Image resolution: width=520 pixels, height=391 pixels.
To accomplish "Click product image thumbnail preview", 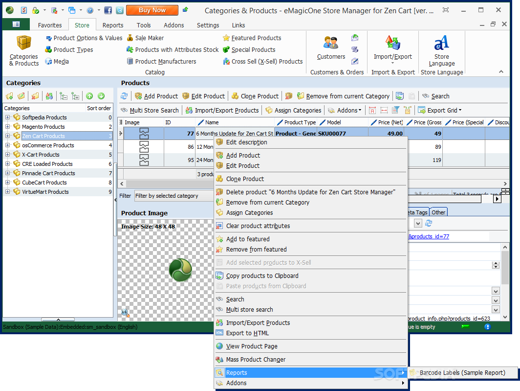I will coord(180,270).
